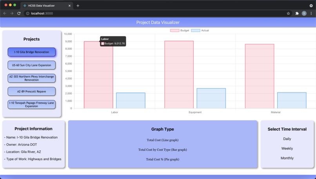Select I-10 Gila Bridge Renovation project
The image size is (316, 179).
[x=31, y=52]
